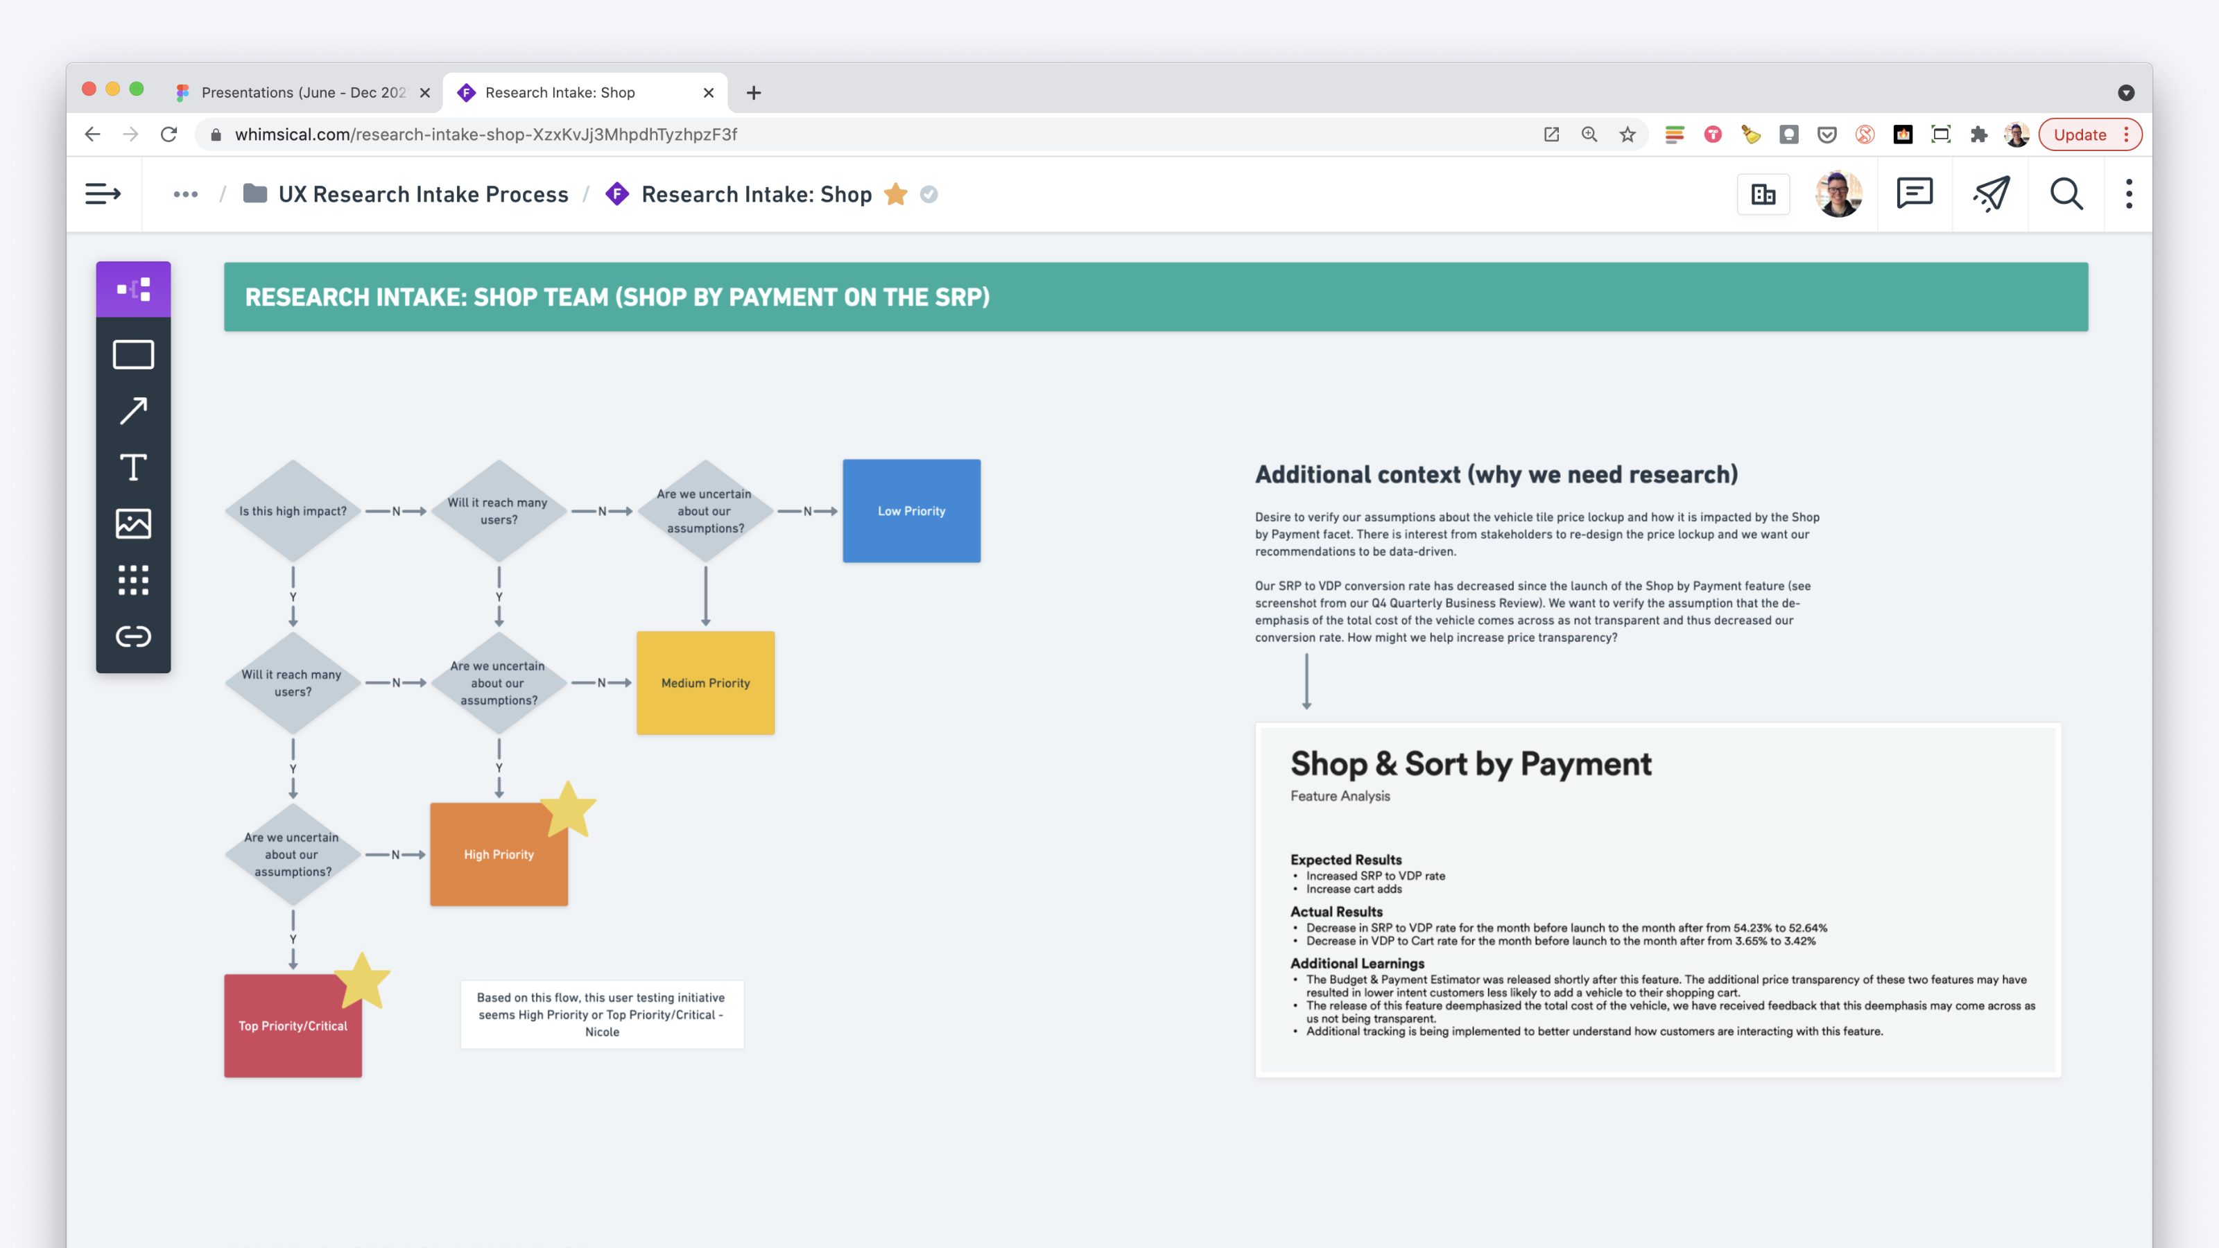The height and width of the screenshot is (1248, 2219).
Task: Toggle the favorite star next to title
Action: click(896, 195)
